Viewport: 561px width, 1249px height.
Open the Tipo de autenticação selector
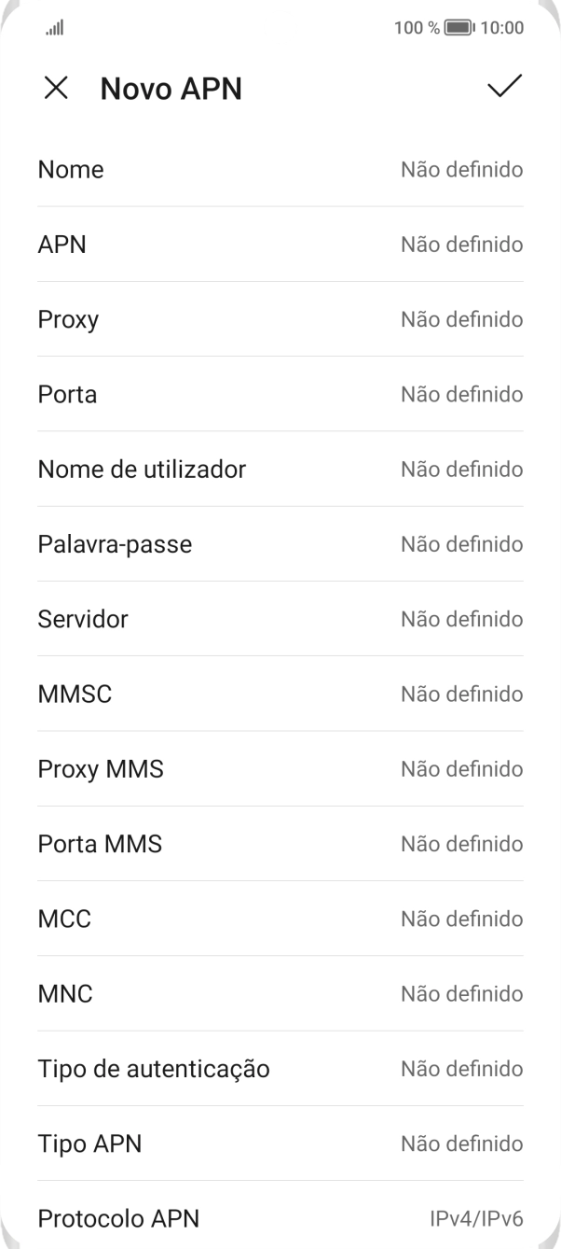click(280, 1068)
